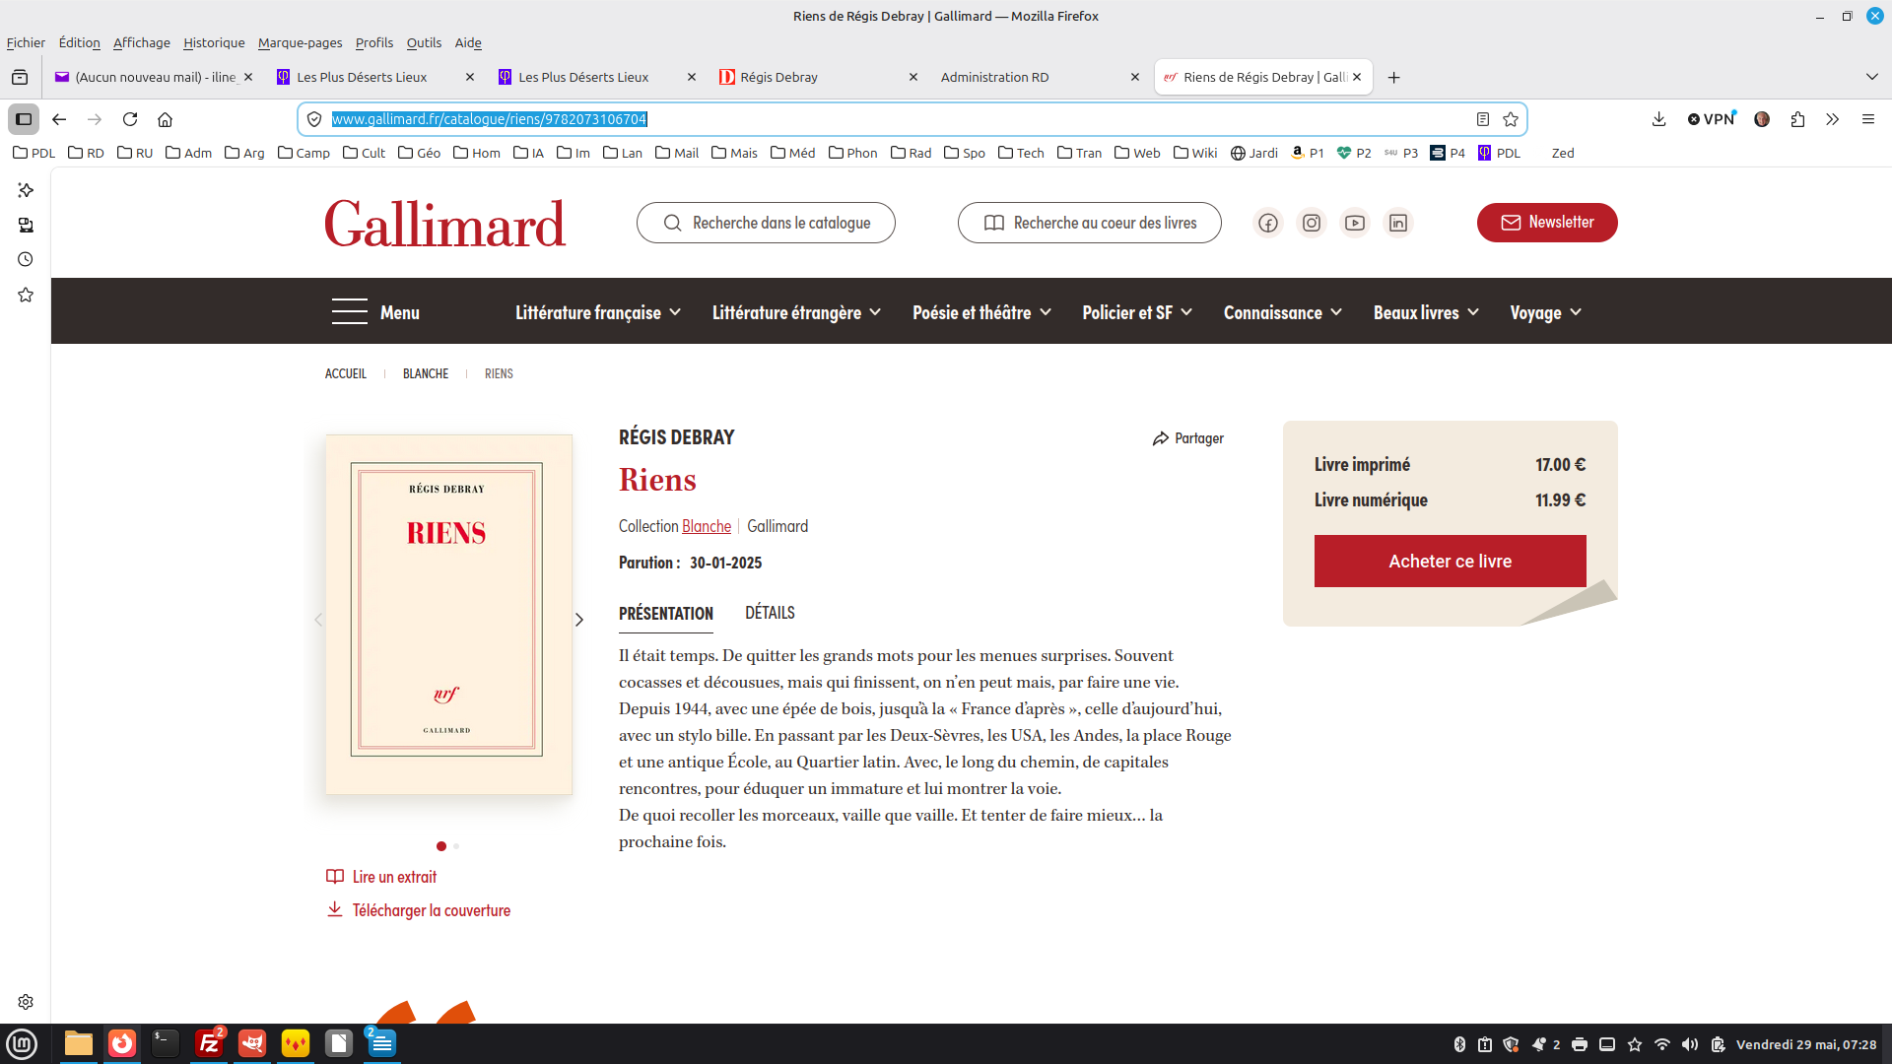Image resolution: width=1892 pixels, height=1064 pixels.
Task: Open the Marque-pages menu
Action: (x=301, y=42)
